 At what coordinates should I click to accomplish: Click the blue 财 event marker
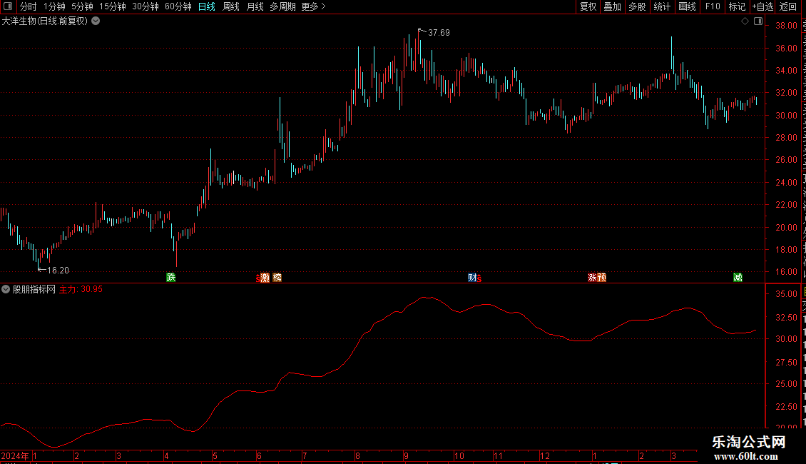click(472, 278)
